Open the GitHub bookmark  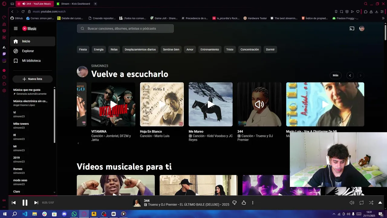click(17, 18)
